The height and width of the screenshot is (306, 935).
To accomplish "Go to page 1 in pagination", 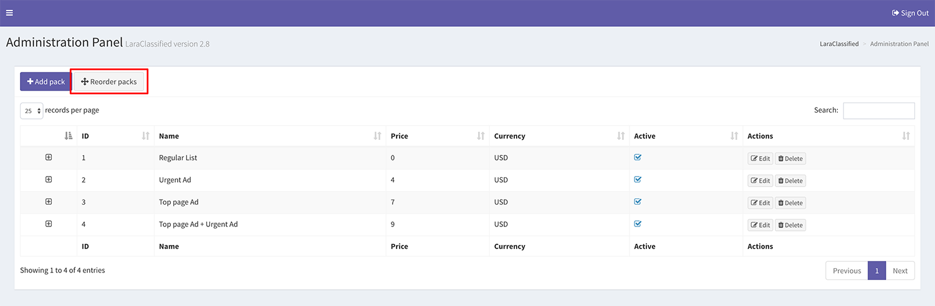I will pyautogui.click(x=876, y=271).
